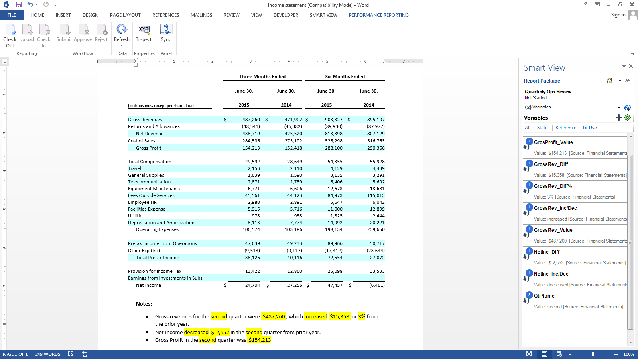This screenshot has width=638, height=359.
Task: Add a new variable with the plus icon
Action: pos(618,118)
